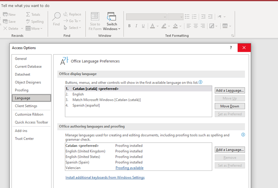
Task: Open the help question mark in dialog
Action: click(x=230, y=48)
